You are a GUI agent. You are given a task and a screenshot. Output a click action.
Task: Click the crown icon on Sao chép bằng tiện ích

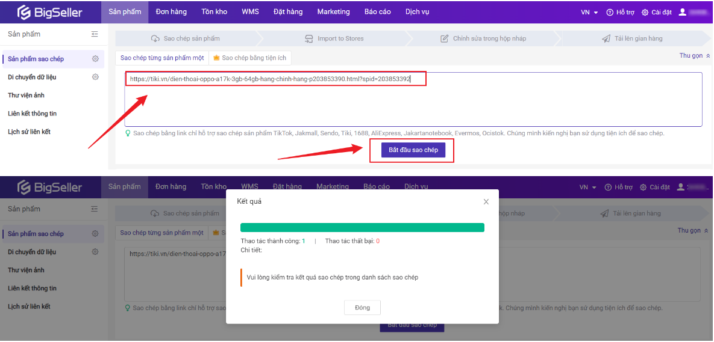(x=216, y=58)
